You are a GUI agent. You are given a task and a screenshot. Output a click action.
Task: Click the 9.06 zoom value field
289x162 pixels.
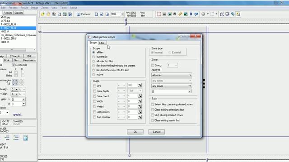(116, 14)
